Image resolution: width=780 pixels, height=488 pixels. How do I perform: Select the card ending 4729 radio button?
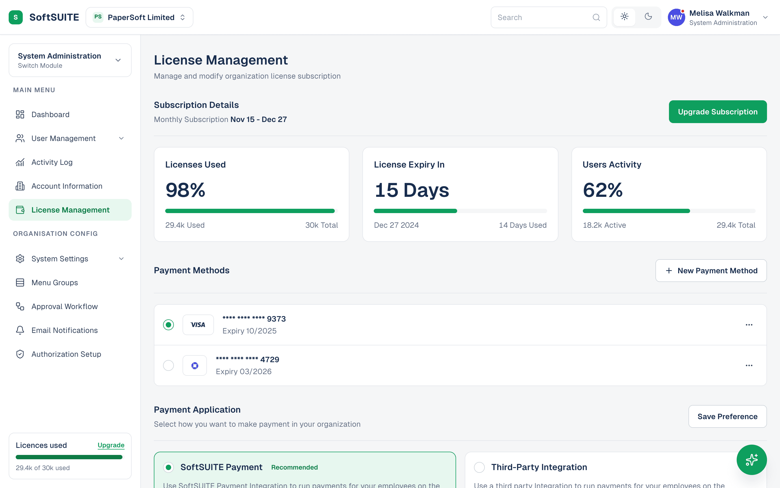[x=168, y=365]
